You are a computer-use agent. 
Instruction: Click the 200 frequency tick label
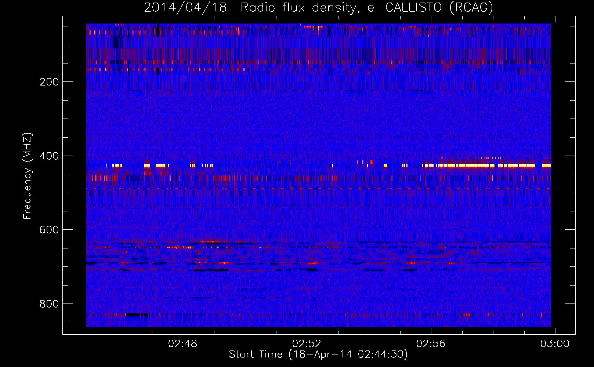click(x=49, y=82)
